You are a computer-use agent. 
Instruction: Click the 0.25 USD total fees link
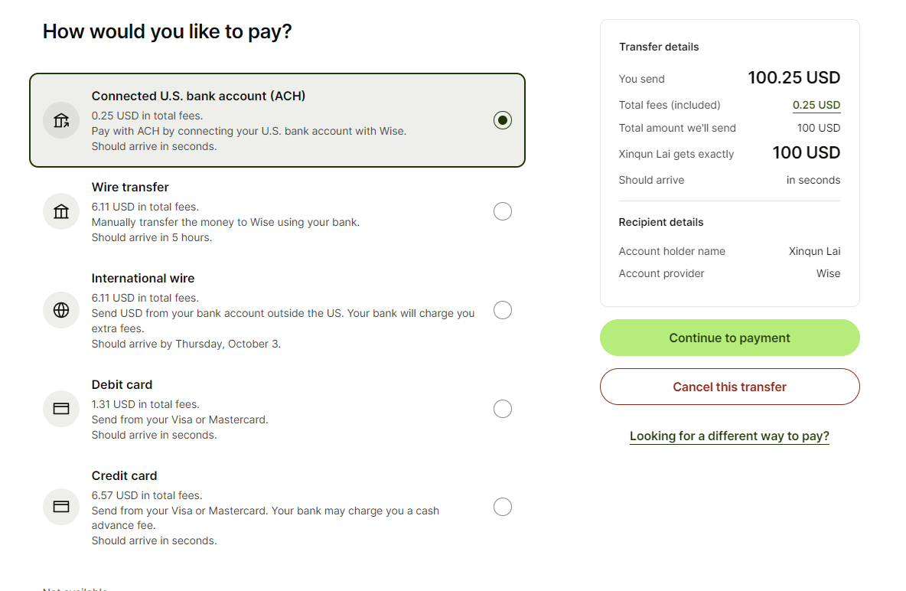(816, 105)
